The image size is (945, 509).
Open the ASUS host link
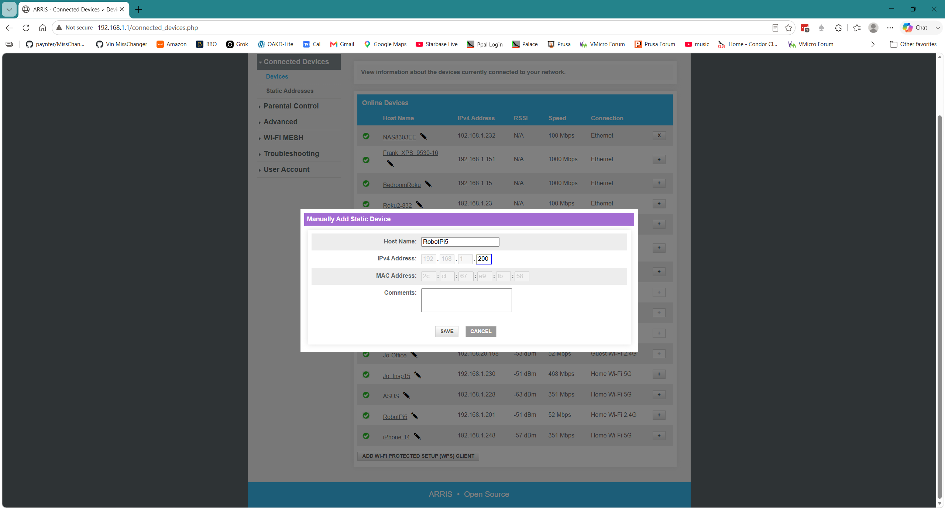point(391,396)
